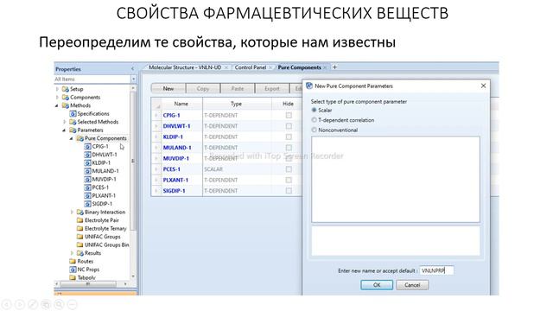Cancel the New Pure Component Parameters dialog
Image resolution: width=553 pixels, height=311 pixels.
click(x=412, y=285)
